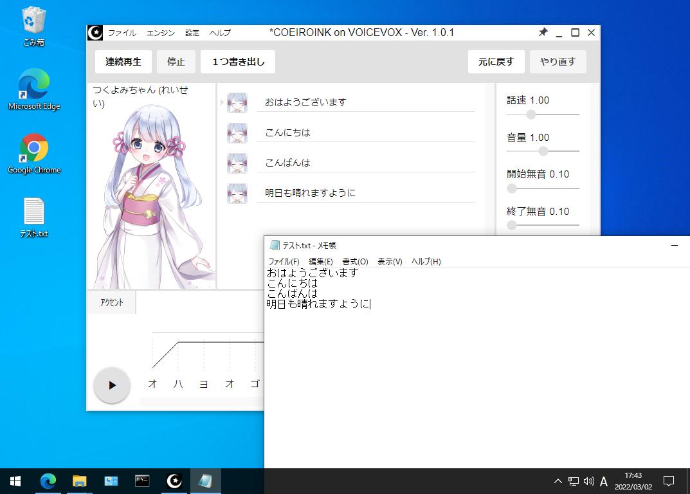Open Edge from the taskbar
This screenshot has width=690, height=494.
coord(48,481)
